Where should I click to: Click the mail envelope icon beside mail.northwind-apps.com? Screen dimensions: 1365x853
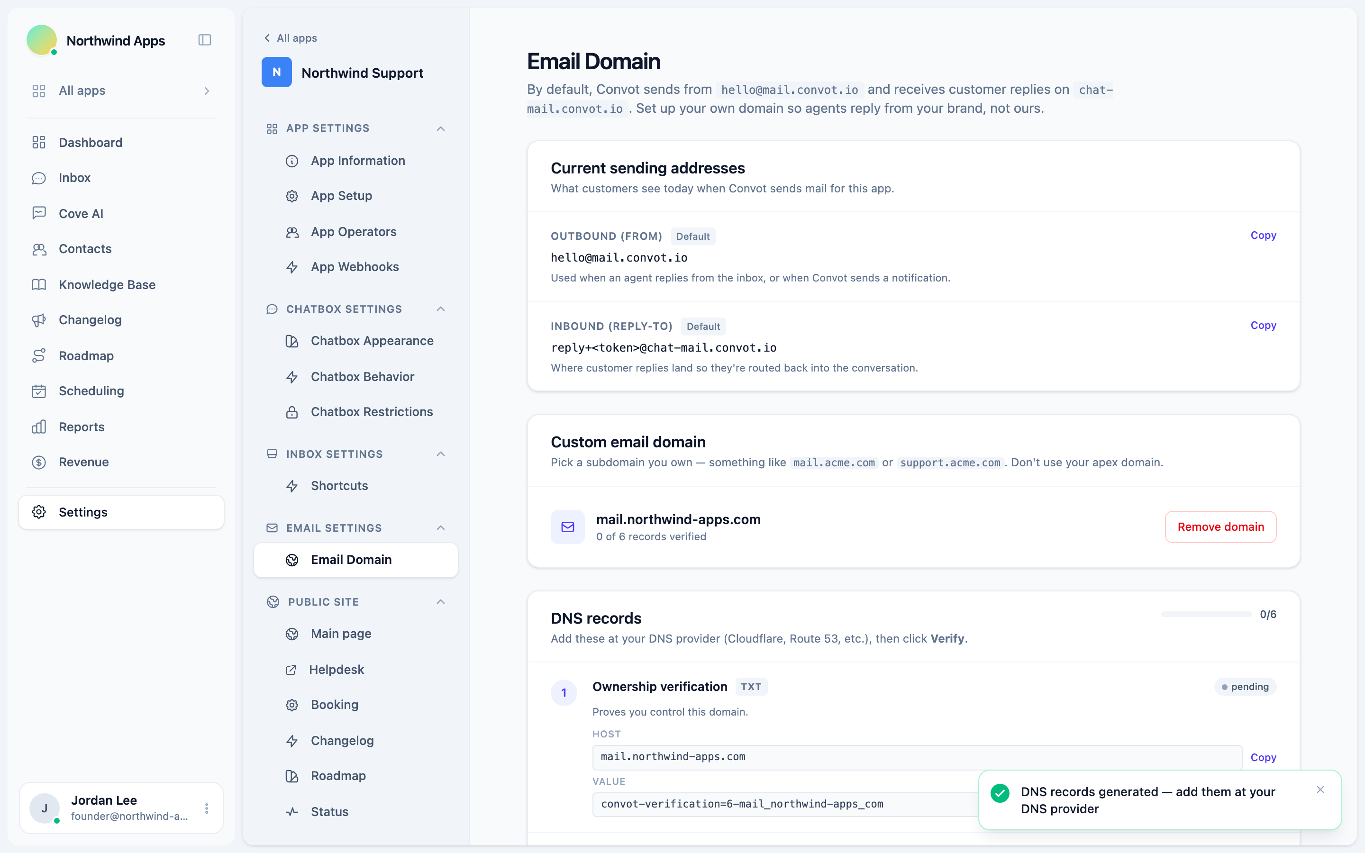(x=567, y=527)
